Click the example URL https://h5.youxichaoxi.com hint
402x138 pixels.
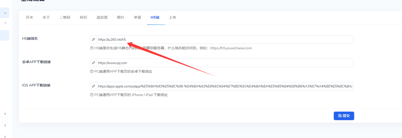tap(231, 48)
